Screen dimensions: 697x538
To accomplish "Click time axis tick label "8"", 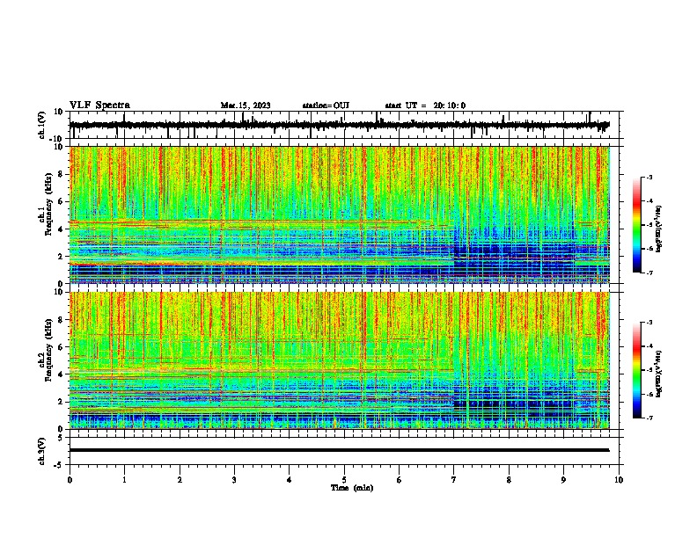I will click(509, 480).
